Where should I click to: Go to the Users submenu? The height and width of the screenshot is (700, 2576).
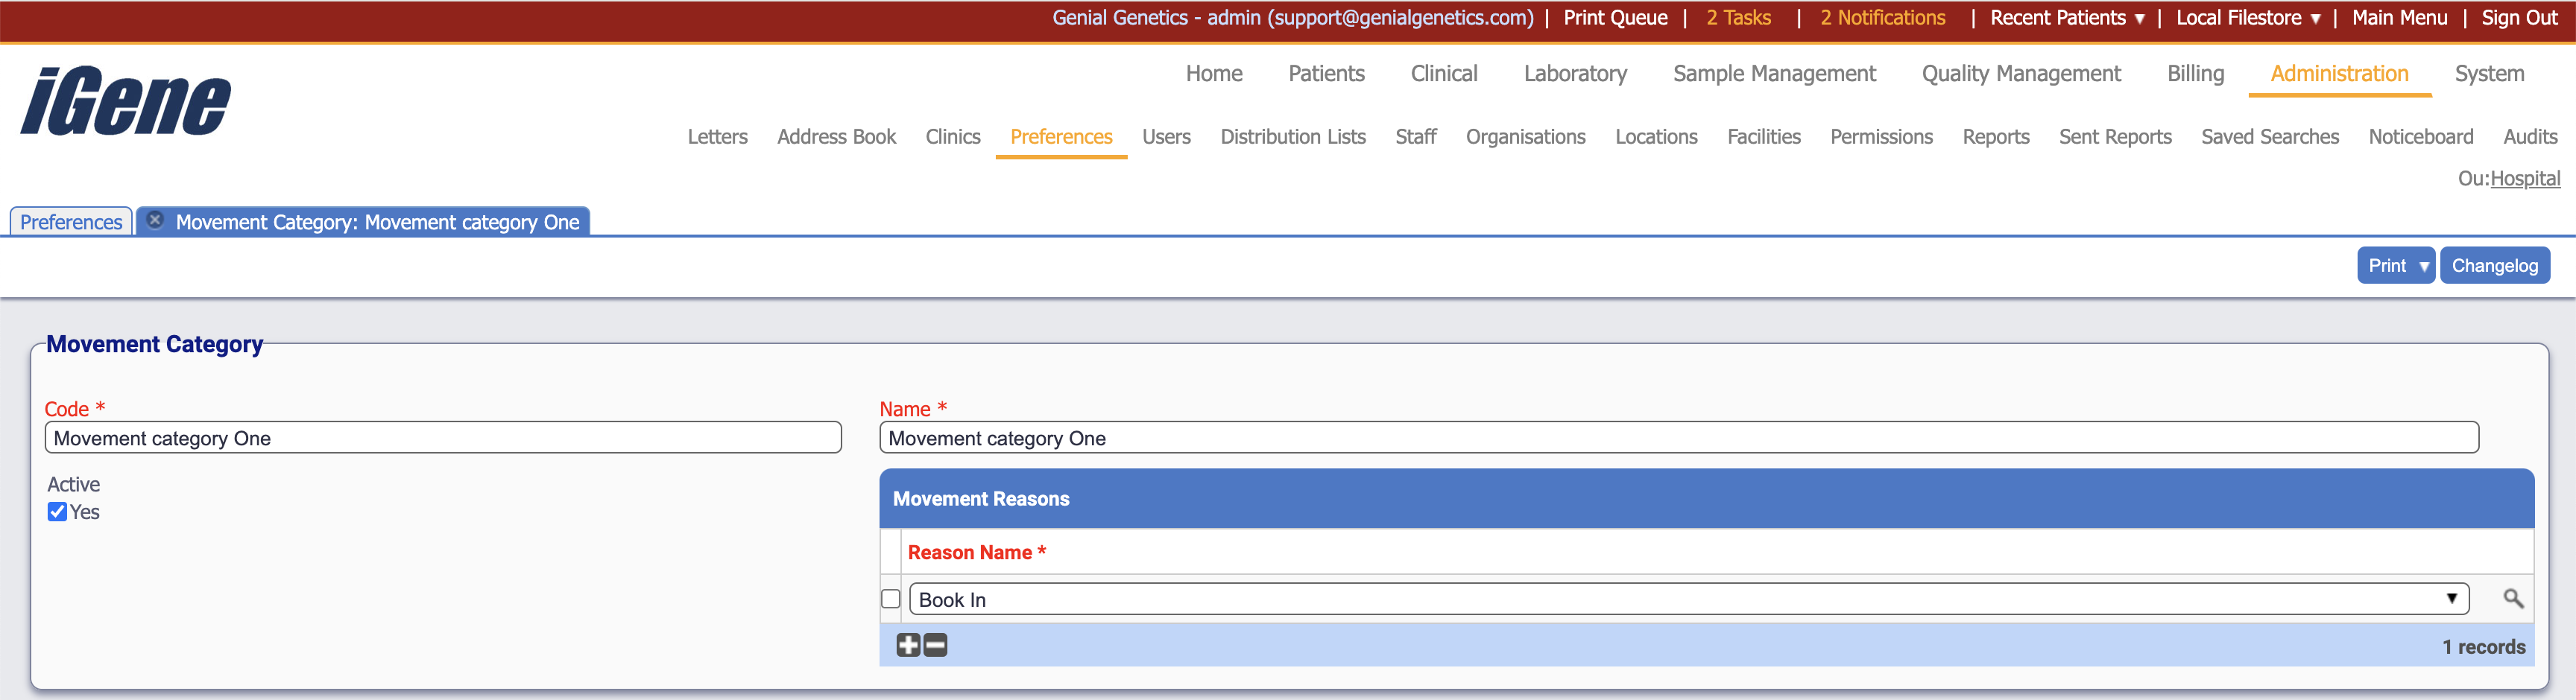1166,137
